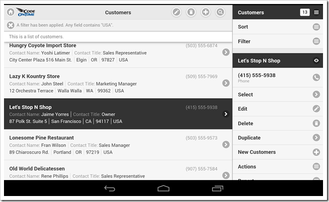Toggle the eye icon for Let's Stop N Shop
This screenshot has width=329, height=202.
316,61
